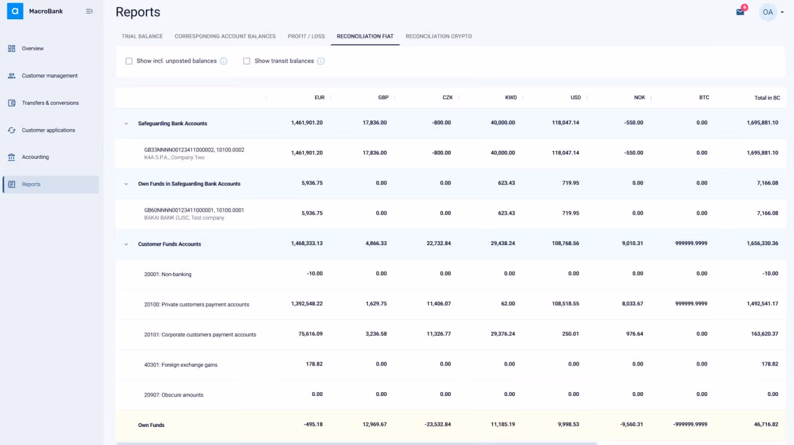The width and height of the screenshot is (794, 445).
Task: Click the CZK column header
Action: click(x=447, y=97)
